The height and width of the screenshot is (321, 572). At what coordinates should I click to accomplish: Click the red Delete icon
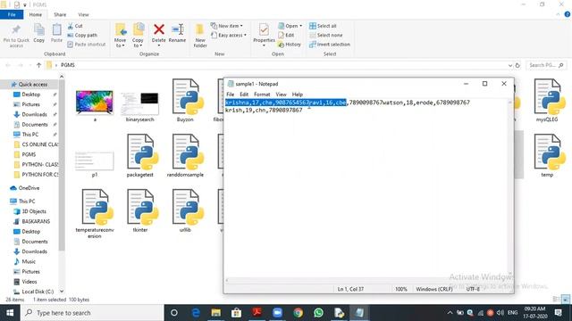point(159,29)
